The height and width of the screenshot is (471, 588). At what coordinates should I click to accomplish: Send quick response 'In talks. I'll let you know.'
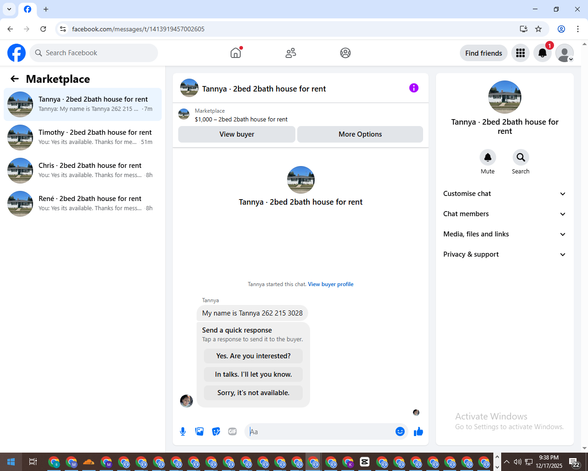pyautogui.click(x=254, y=374)
